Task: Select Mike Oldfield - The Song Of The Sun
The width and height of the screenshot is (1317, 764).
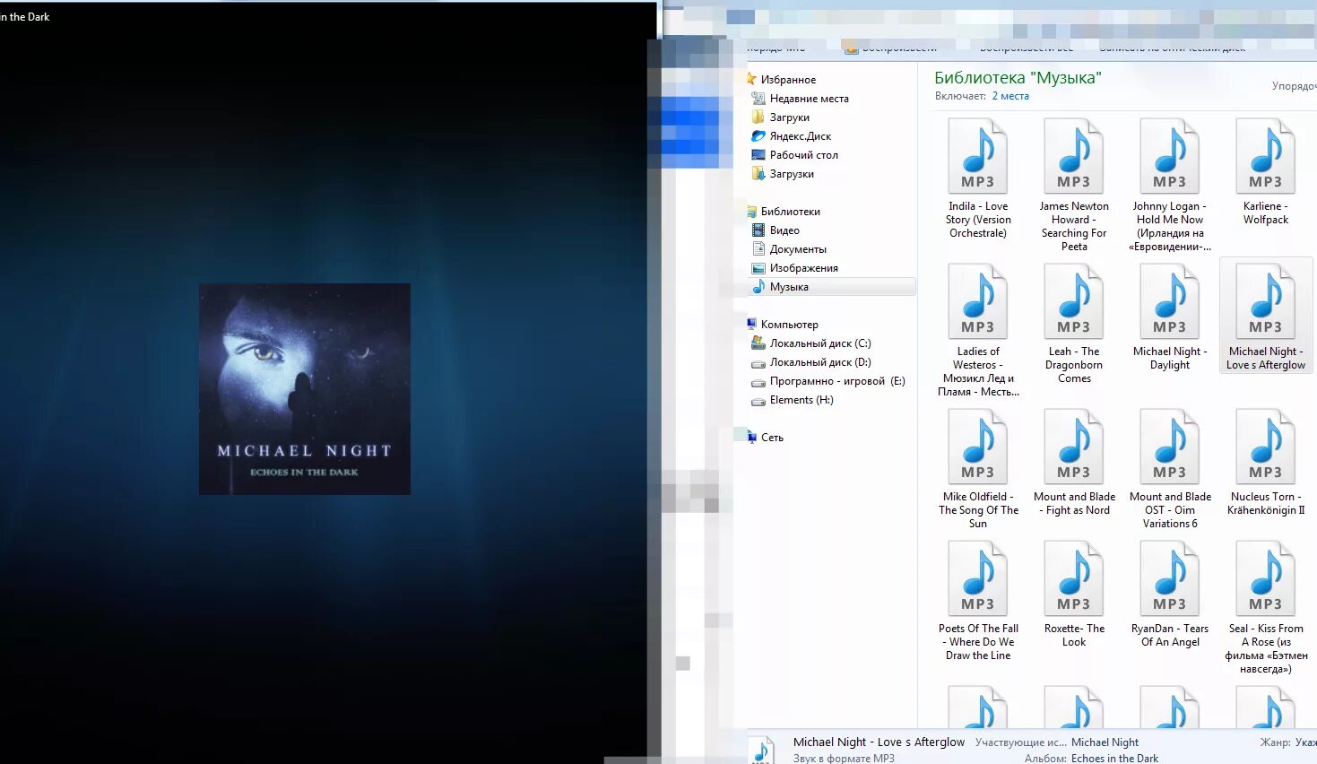Action: [978, 468]
